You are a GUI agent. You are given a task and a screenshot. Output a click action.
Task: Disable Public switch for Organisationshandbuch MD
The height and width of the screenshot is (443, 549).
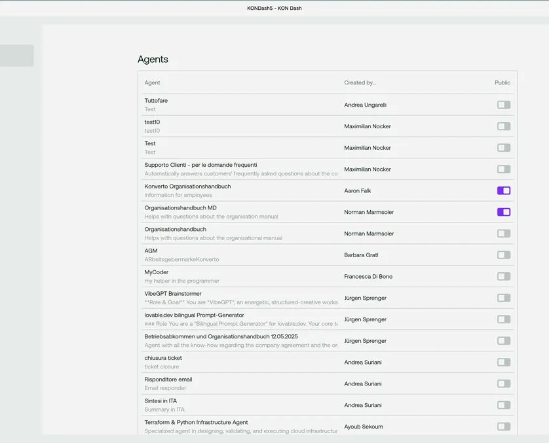(x=503, y=212)
